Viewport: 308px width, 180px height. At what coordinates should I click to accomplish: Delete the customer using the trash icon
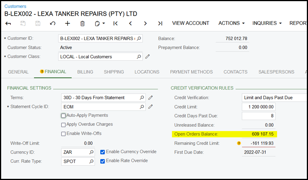(82, 23)
